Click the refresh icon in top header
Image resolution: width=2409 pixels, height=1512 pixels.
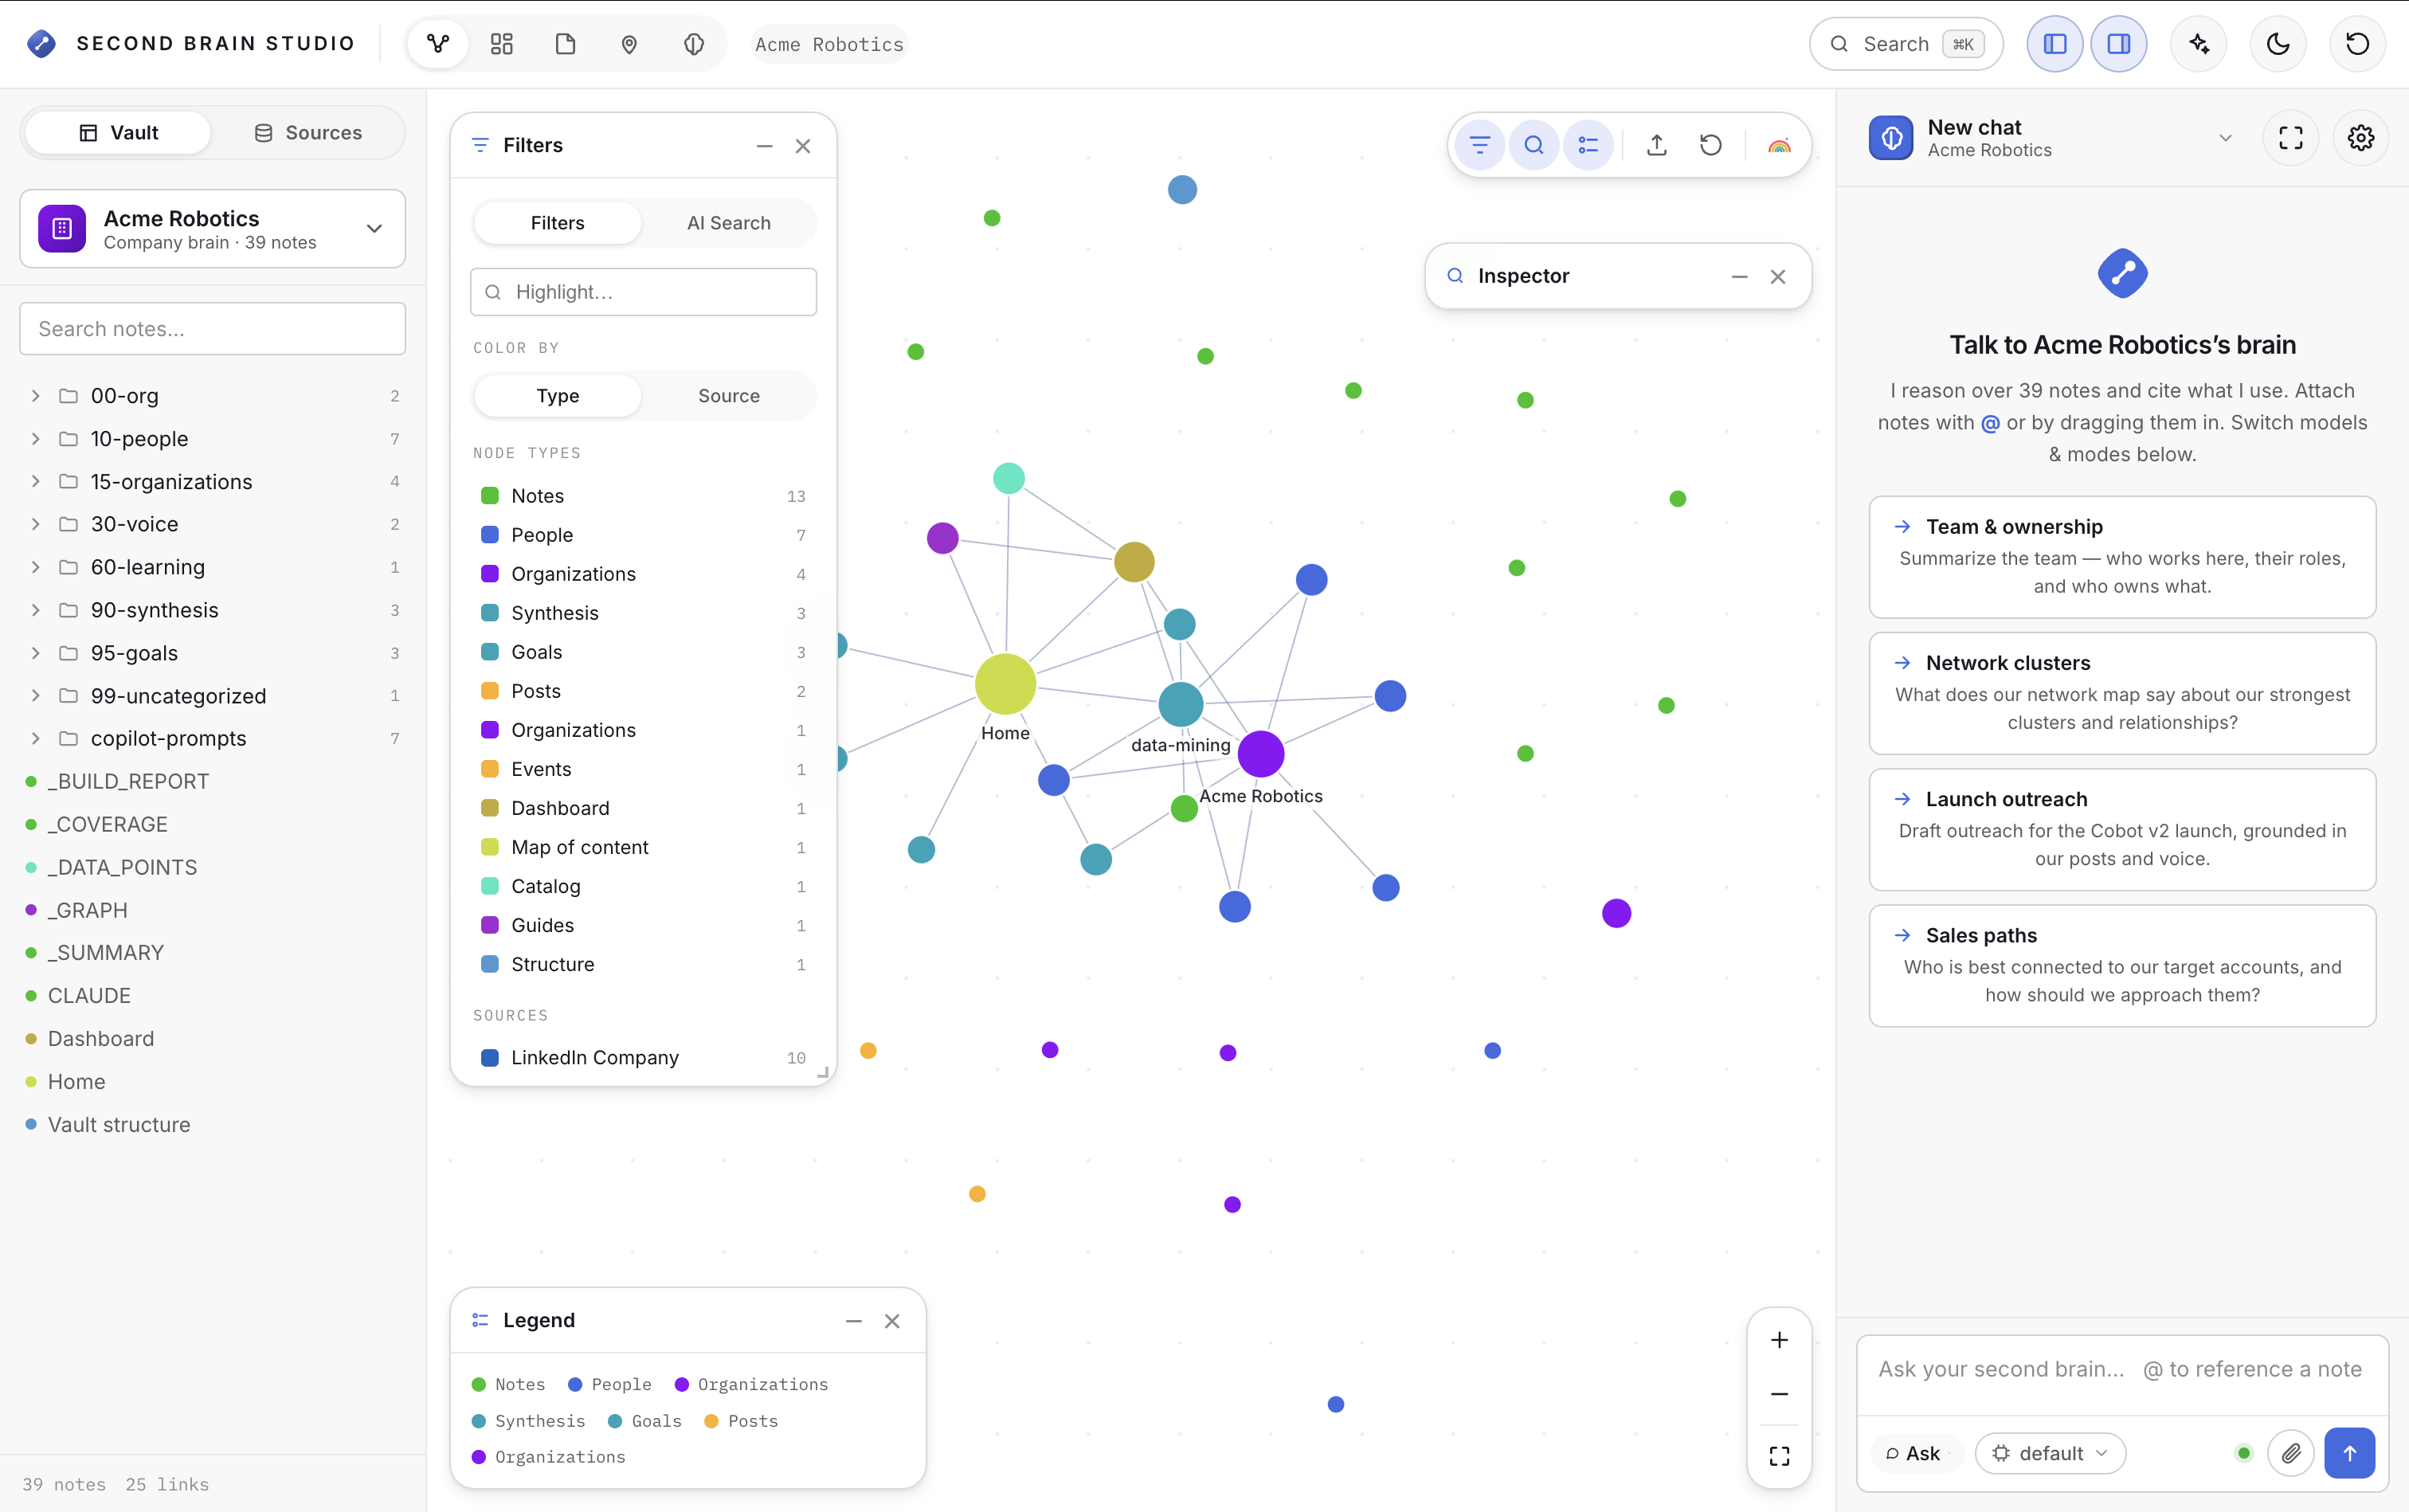coord(2358,44)
